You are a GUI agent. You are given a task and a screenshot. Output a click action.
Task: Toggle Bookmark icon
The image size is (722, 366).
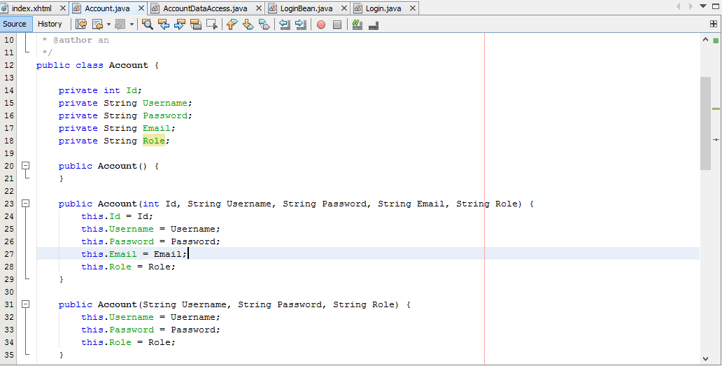(x=264, y=24)
